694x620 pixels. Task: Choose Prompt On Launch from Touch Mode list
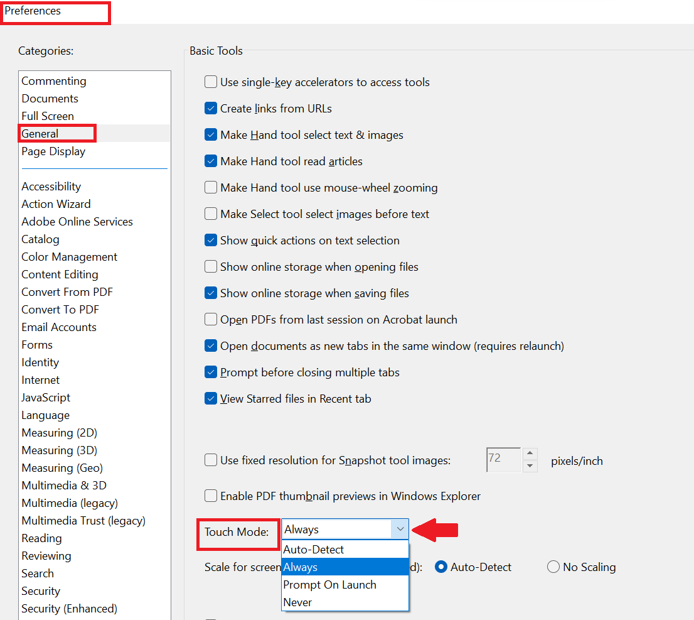click(329, 584)
